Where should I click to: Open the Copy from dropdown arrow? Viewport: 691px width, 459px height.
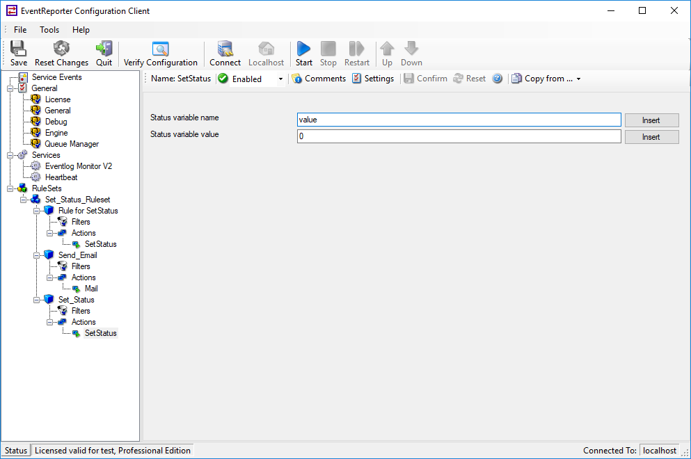579,79
